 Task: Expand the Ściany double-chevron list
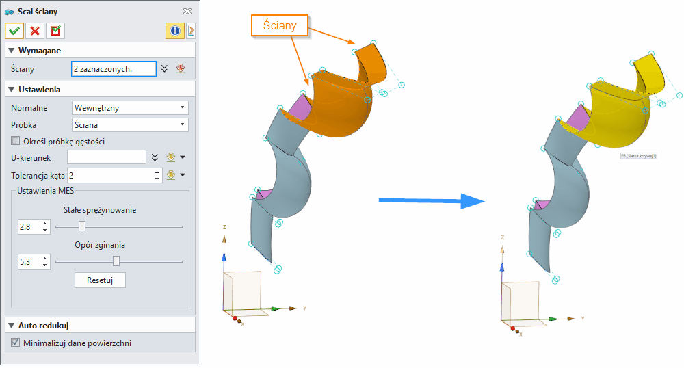pos(164,69)
